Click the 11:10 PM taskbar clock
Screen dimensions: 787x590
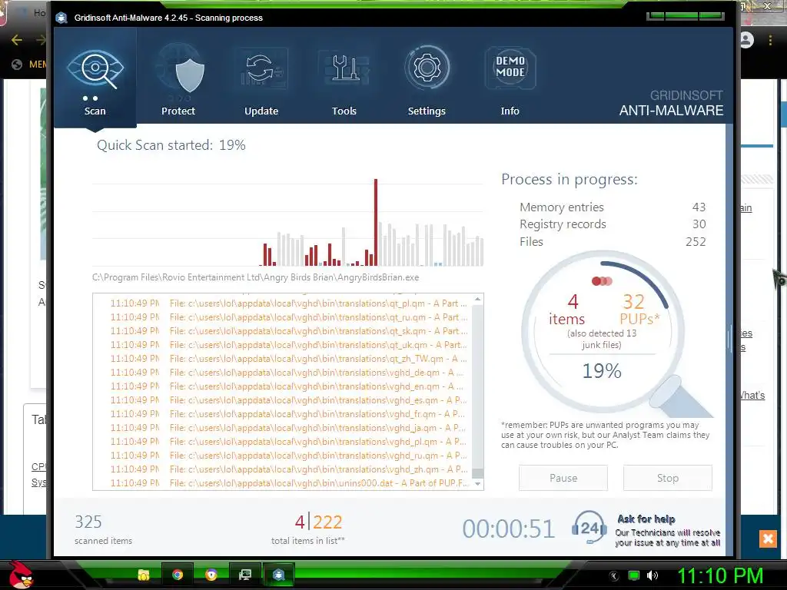click(x=720, y=575)
